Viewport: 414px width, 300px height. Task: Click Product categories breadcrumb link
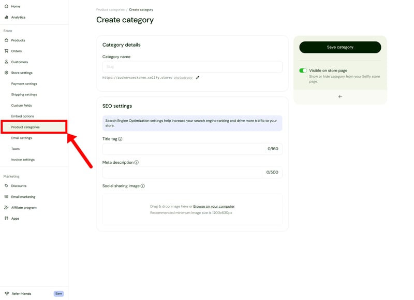point(110,9)
